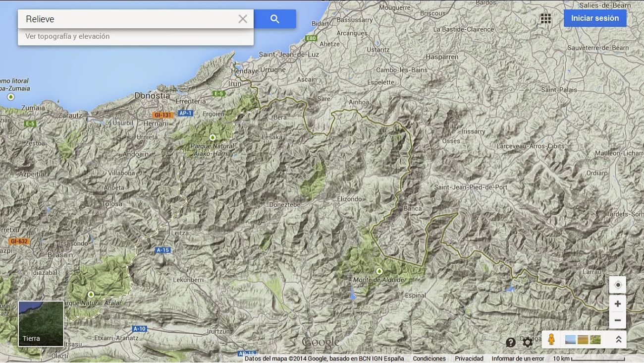
Task: Click the Saint-Palais label
Action: (x=559, y=90)
